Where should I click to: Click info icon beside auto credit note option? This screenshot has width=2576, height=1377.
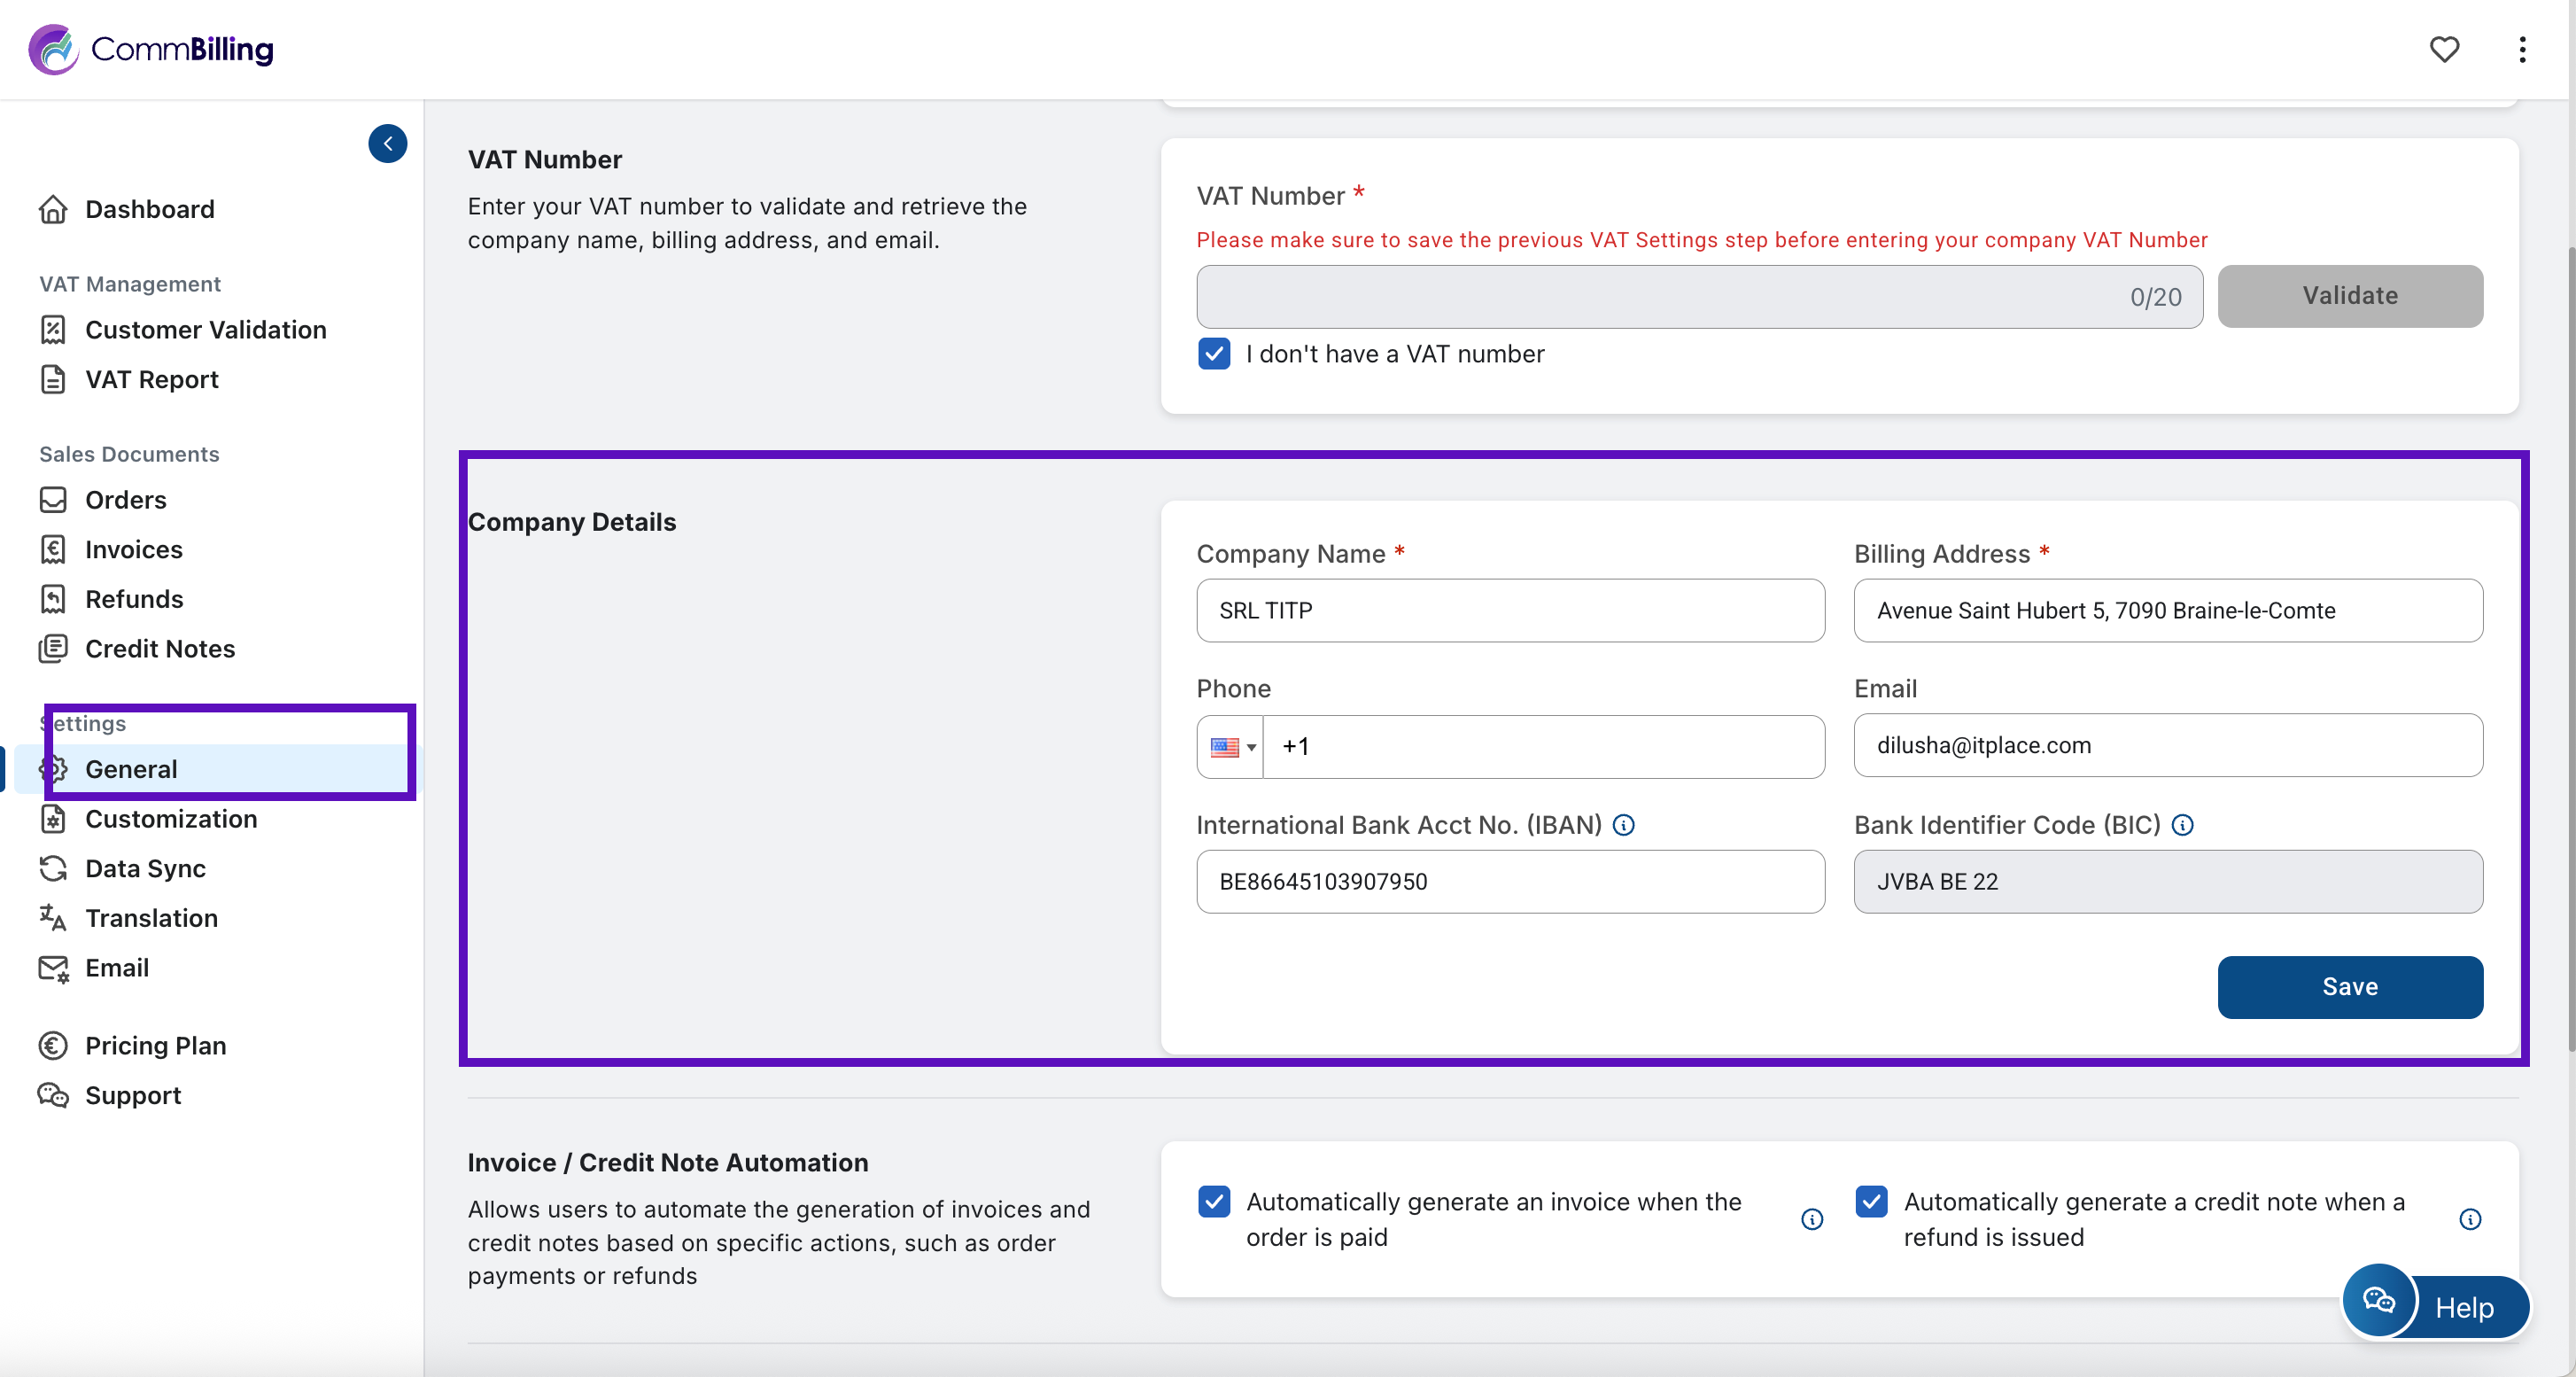point(2469,1219)
